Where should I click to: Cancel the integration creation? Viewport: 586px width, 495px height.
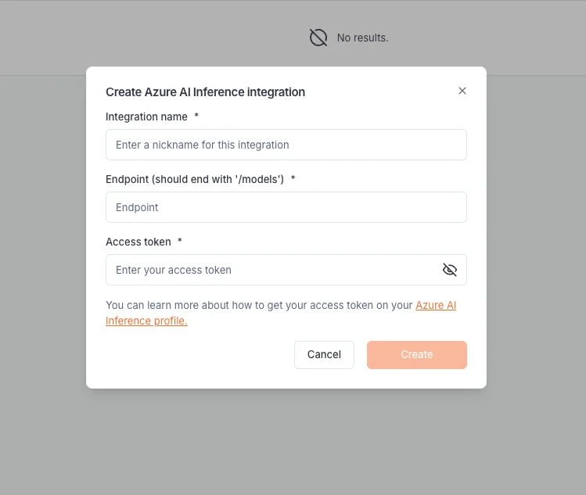(324, 354)
